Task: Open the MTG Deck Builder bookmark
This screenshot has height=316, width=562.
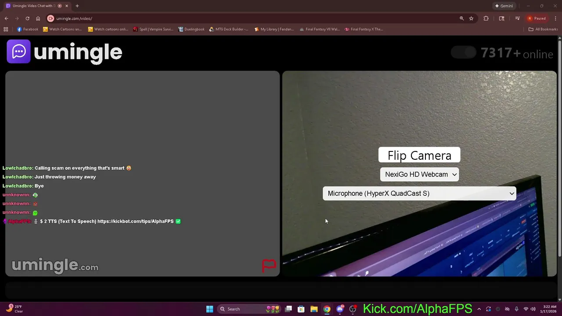Action: (229, 29)
